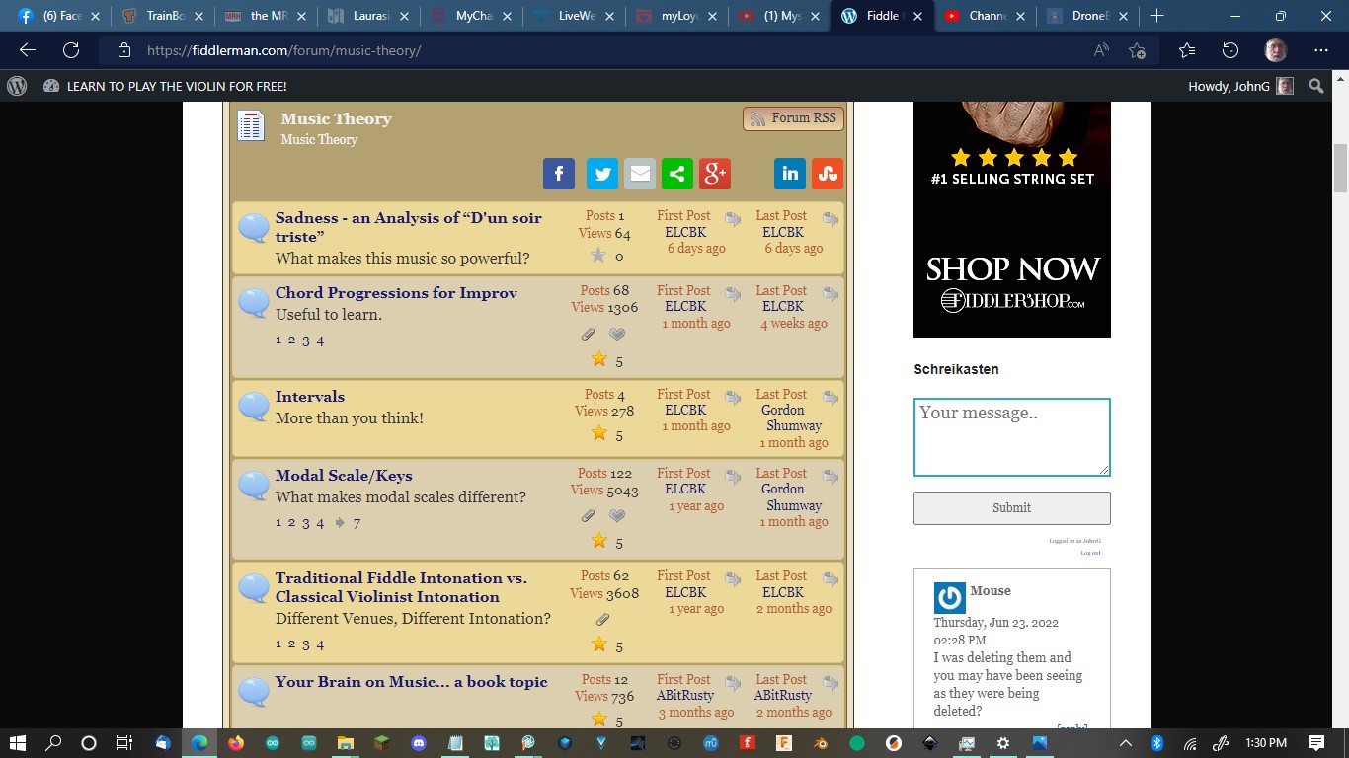Click the Fiddlershop string set ad

point(1011,219)
